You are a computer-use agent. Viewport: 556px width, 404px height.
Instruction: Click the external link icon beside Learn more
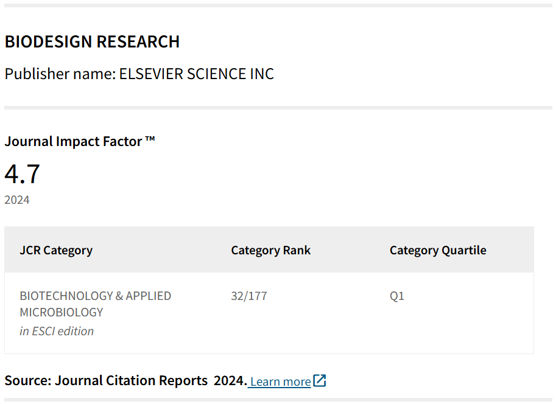(x=320, y=381)
